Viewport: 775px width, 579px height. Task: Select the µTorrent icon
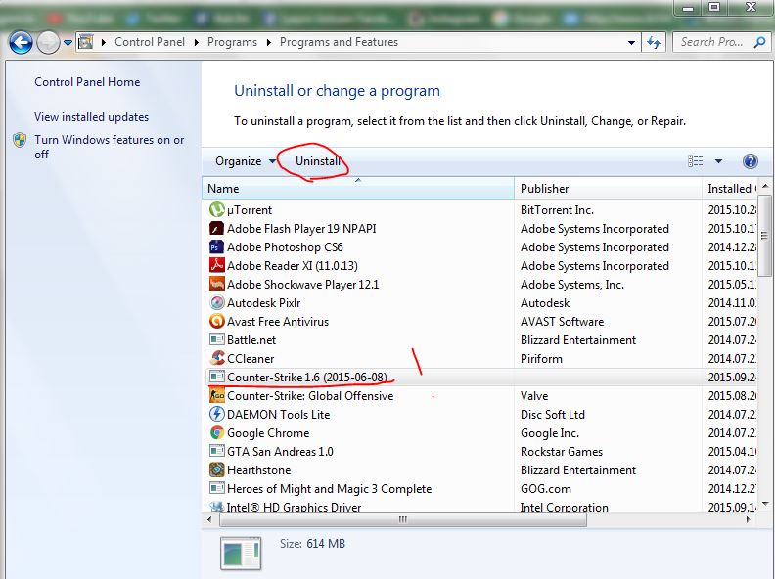[x=216, y=209]
